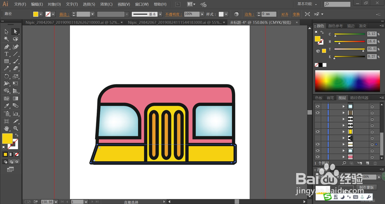The width and height of the screenshot is (385, 204).
Task: Open the 窗口(W) menu
Action: point(142,4)
